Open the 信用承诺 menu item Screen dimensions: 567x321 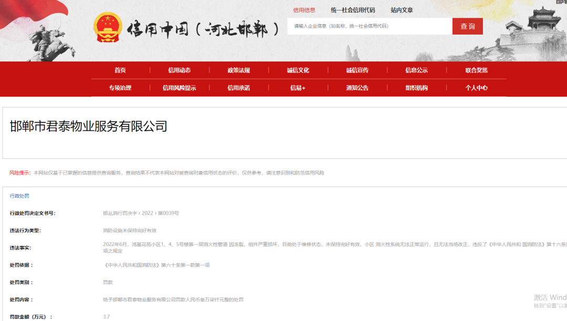pyautogui.click(x=239, y=88)
